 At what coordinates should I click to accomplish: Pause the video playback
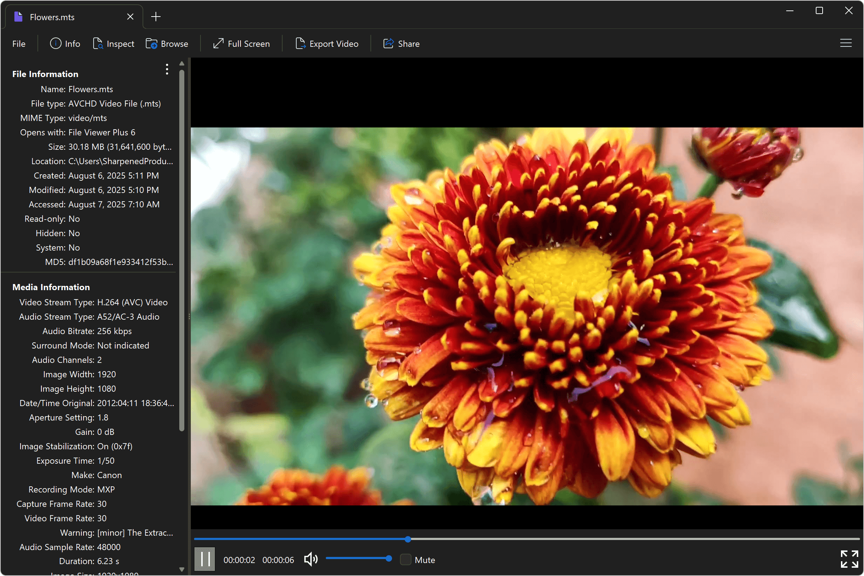click(x=204, y=559)
